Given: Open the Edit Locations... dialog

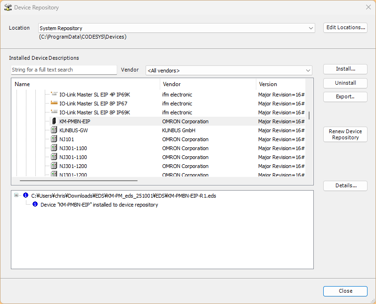Looking at the screenshot, I should 345,27.
